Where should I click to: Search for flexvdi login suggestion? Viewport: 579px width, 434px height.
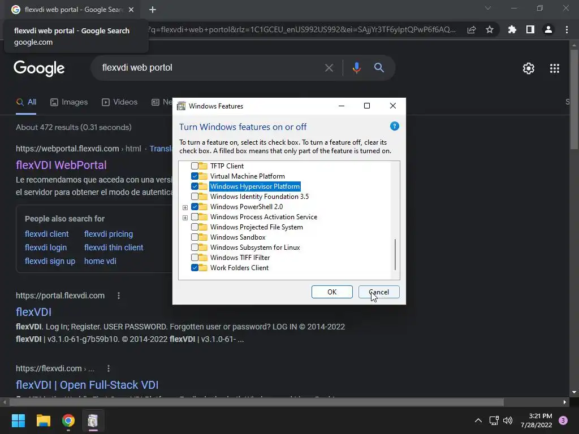(x=46, y=248)
